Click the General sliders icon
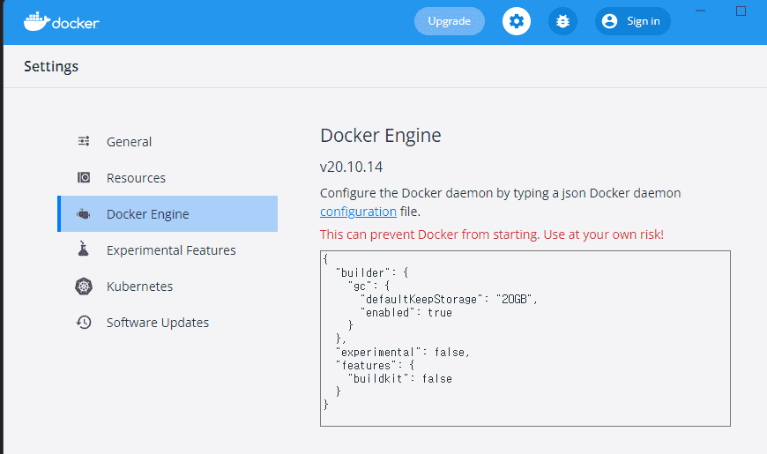This screenshot has width=767, height=454. click(84, 141)
